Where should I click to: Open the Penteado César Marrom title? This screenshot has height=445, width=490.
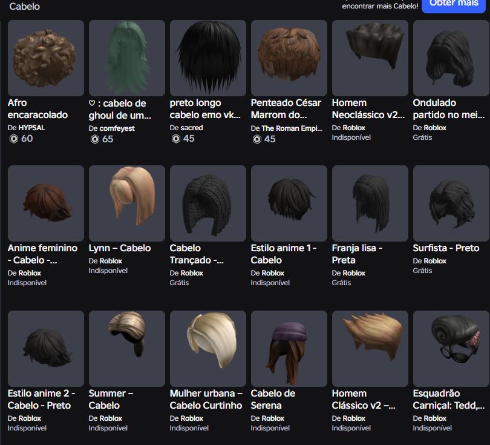tap(286, 109)
